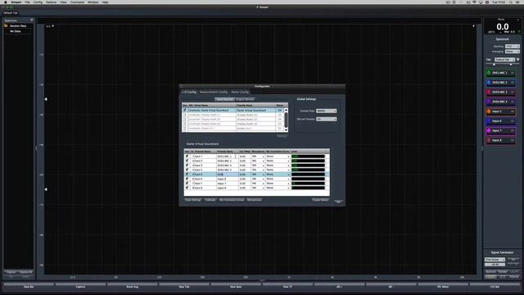The image size is (524, 295).
Task: Click the Friendly Name field of Input 5 row
Action: [228, 175]
